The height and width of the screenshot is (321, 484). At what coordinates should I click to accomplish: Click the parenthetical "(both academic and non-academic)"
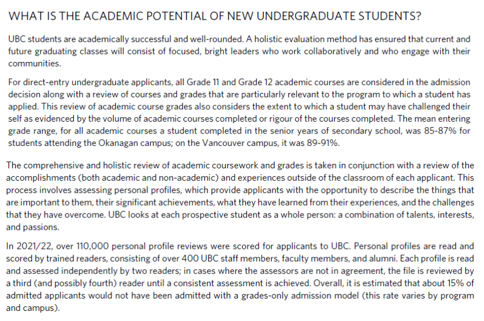(148, 177)
